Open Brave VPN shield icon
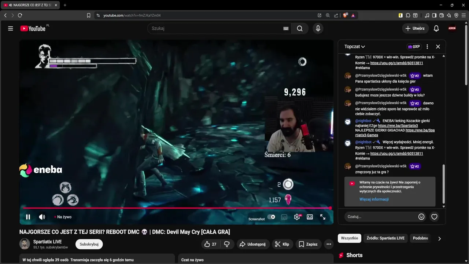469x264 pixels. (x=456, y=15)
